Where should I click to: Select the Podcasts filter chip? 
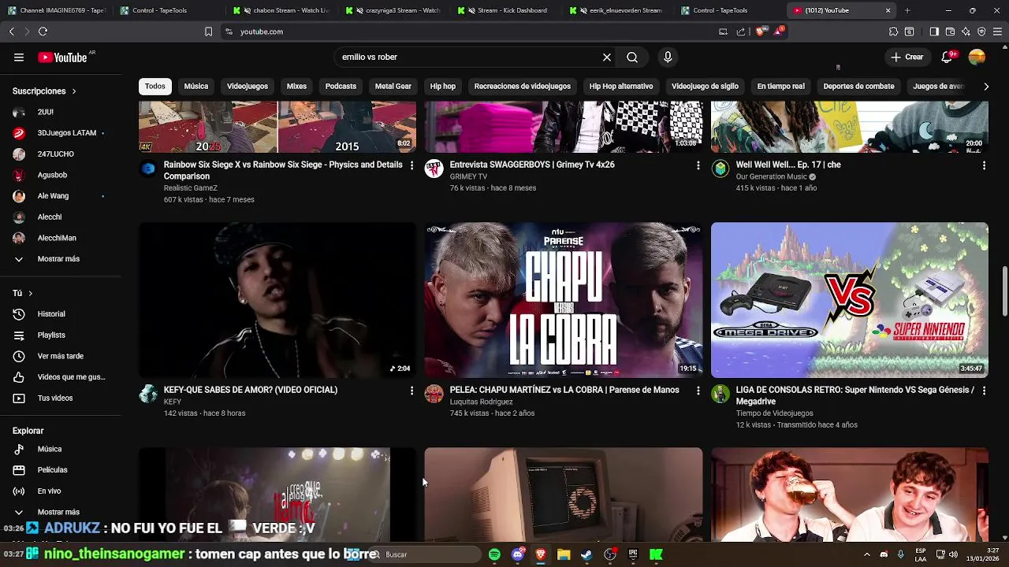tap(341, 87)
